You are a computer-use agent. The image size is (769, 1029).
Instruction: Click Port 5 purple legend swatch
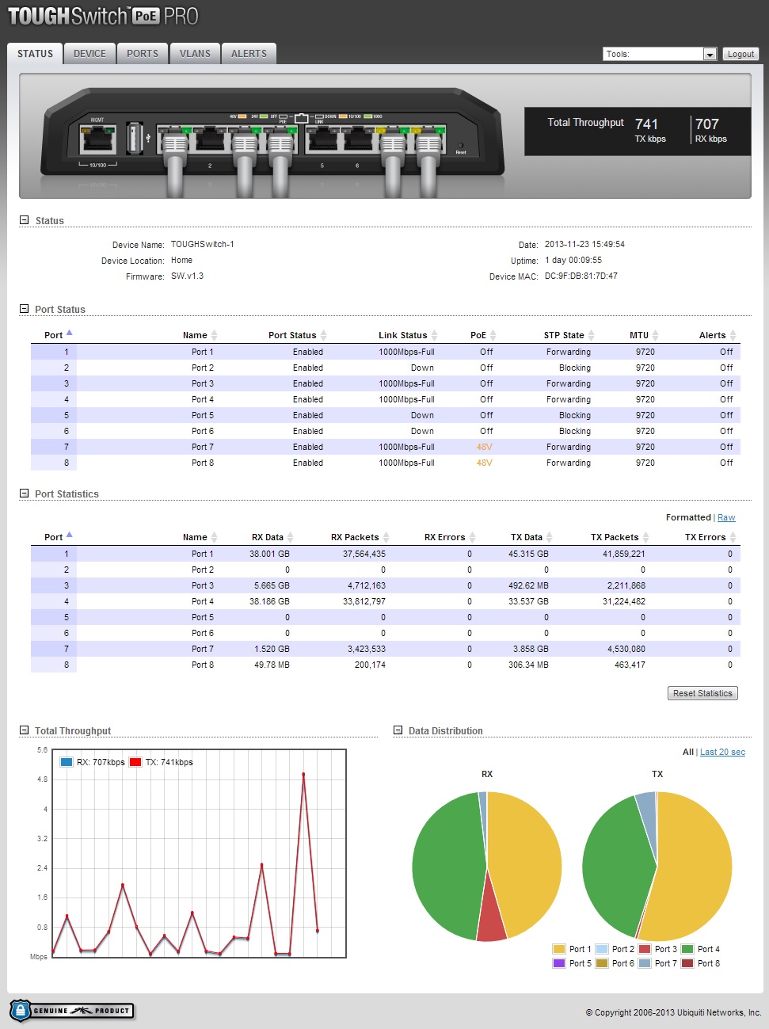[x=559, y=963]
